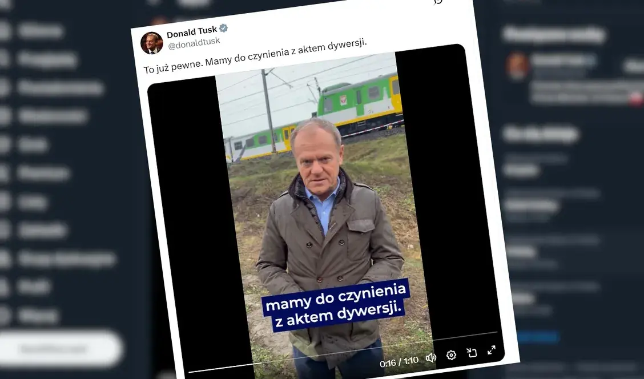Click the blurred blue button in right sidebar

coord(538,337)
